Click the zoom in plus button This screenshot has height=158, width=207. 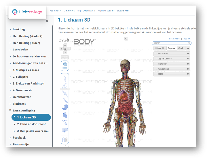tap(67, 57)
